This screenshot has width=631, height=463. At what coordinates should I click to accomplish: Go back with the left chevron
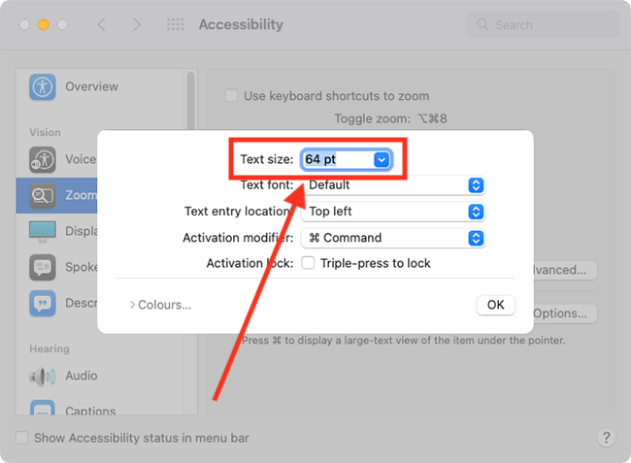[x=101, y=24]
